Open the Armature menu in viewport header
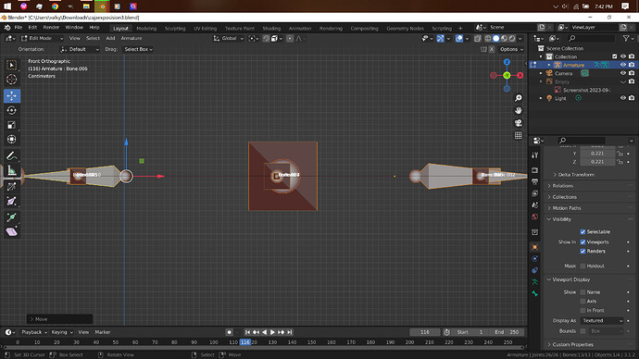The width and height of the screenshot is (639, 359). (132, 38)
